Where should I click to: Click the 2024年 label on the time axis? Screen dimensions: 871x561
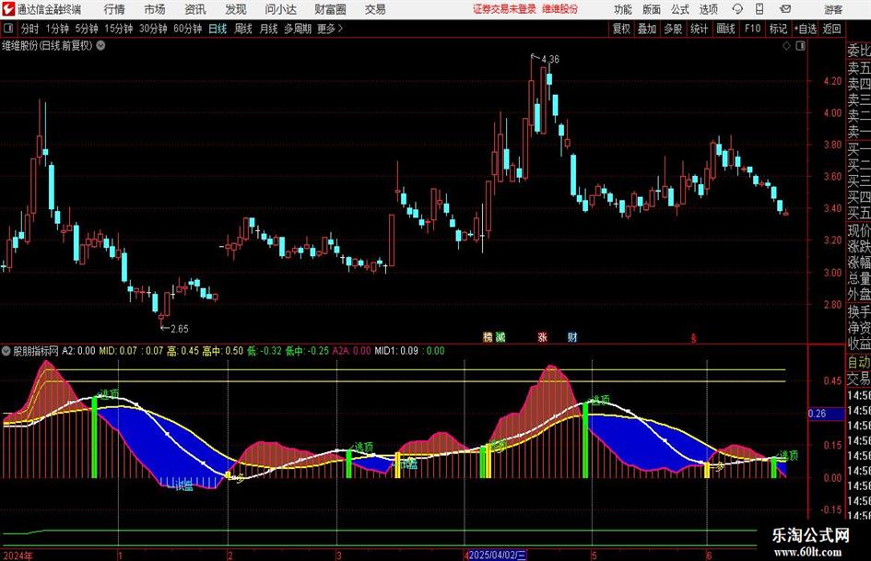point(18,555)
